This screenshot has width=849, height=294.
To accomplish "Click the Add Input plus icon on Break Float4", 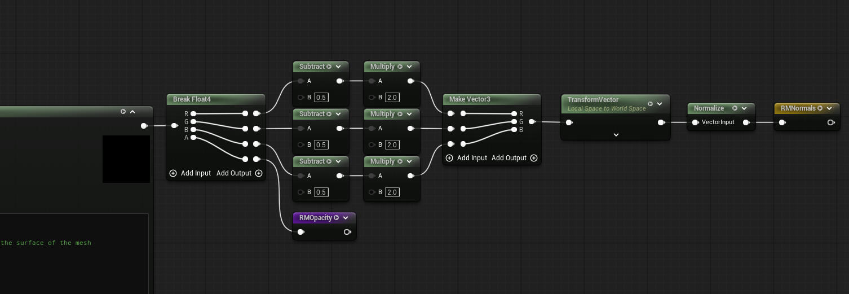I will tap(173, 173).
